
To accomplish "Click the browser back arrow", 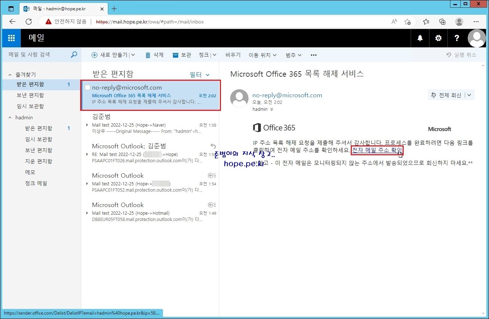I will coord(13,22).
